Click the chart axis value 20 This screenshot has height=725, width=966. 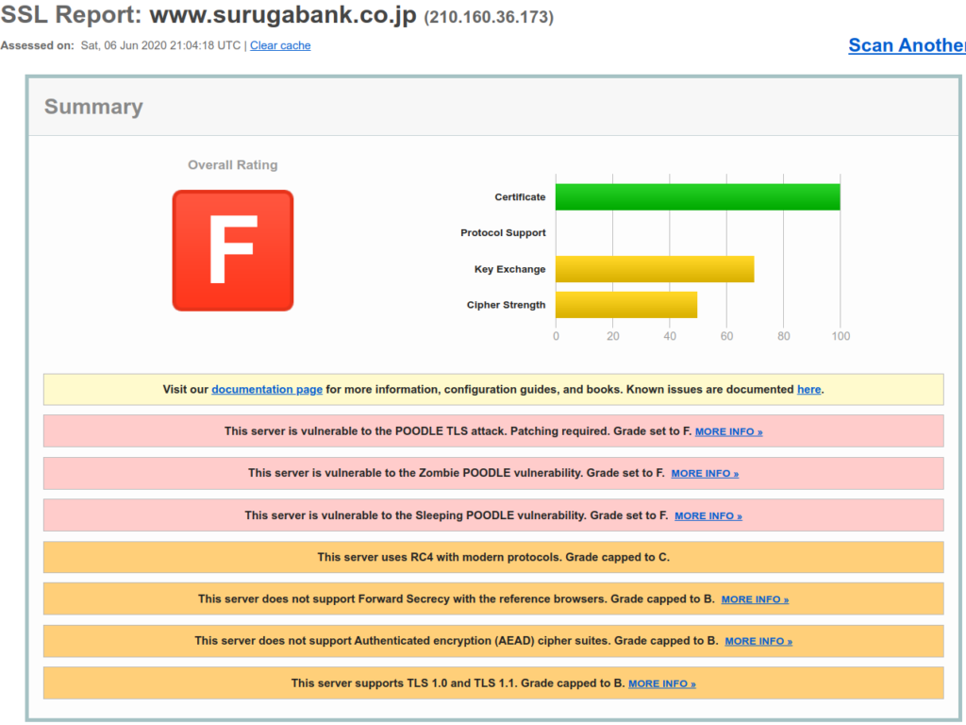point(612,337)
